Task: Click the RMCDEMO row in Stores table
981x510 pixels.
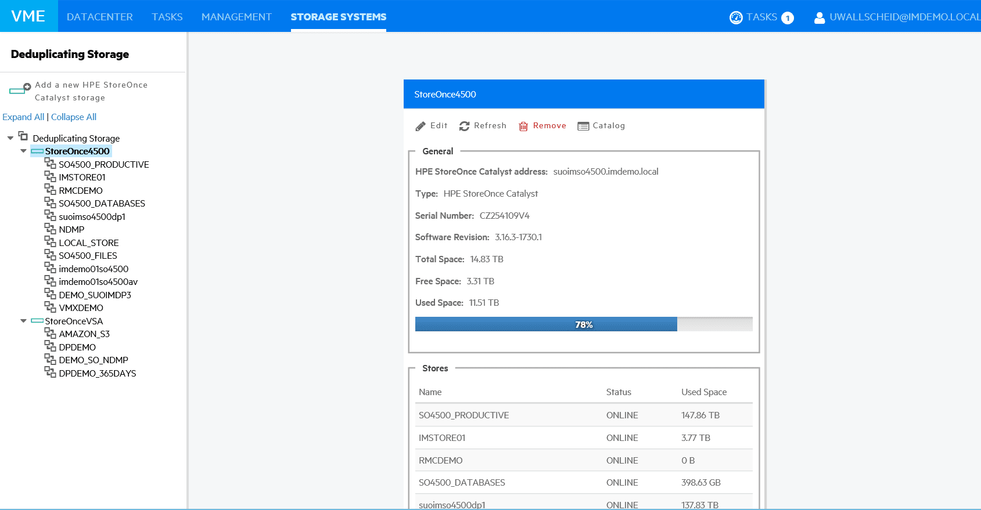Action: click(584, 460)
